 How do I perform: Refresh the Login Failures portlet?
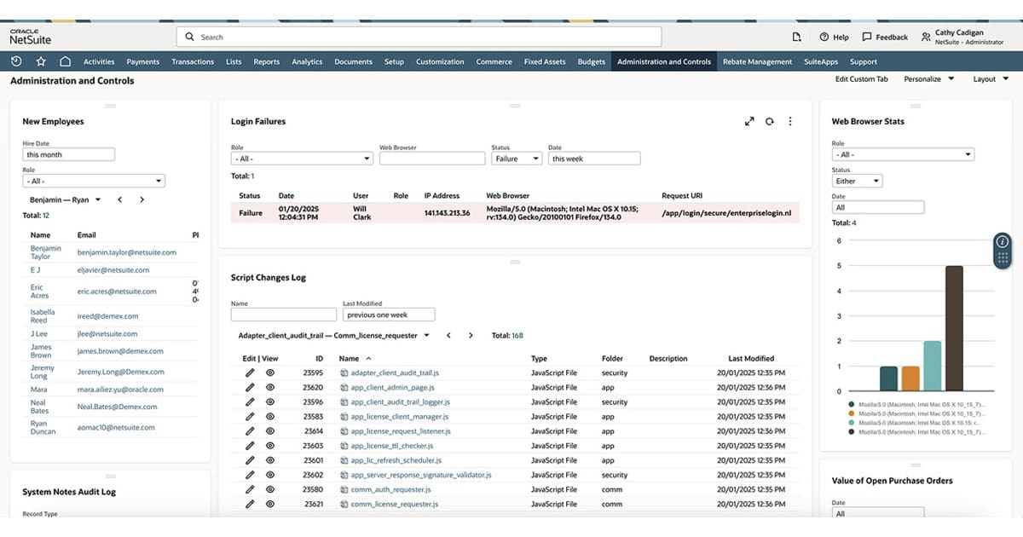tap(770, 121)
